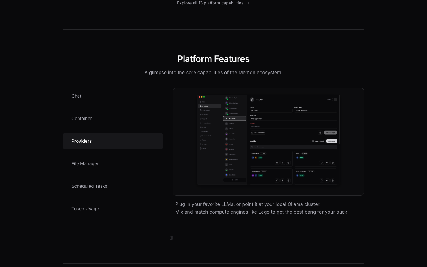Select xAI (Grok) in the preview provider list
The height and width of the screenshot is (267, 427).
click(x=235, y=118)
